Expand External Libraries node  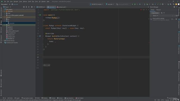click(3, 41)
